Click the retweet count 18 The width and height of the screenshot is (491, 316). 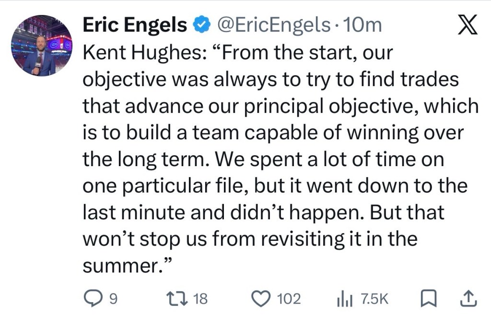tap(199, 300)
